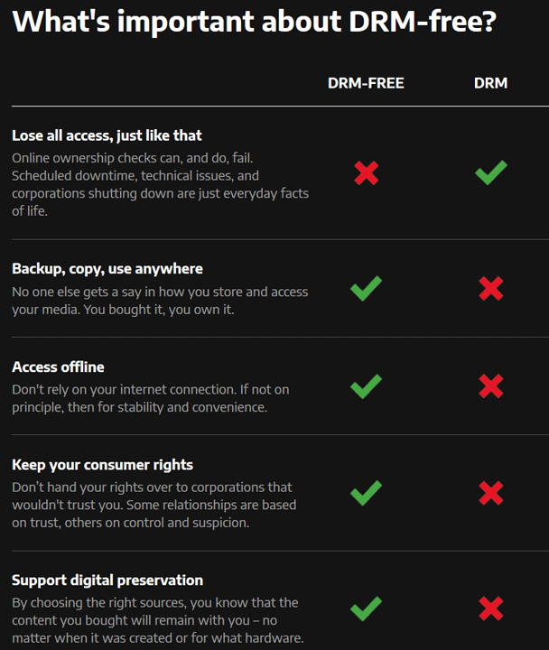Screen dimensions: 549x650
Task: Click DRM-free green check for Backup, copy, use anywhere
Action: (x=366, y=289)
